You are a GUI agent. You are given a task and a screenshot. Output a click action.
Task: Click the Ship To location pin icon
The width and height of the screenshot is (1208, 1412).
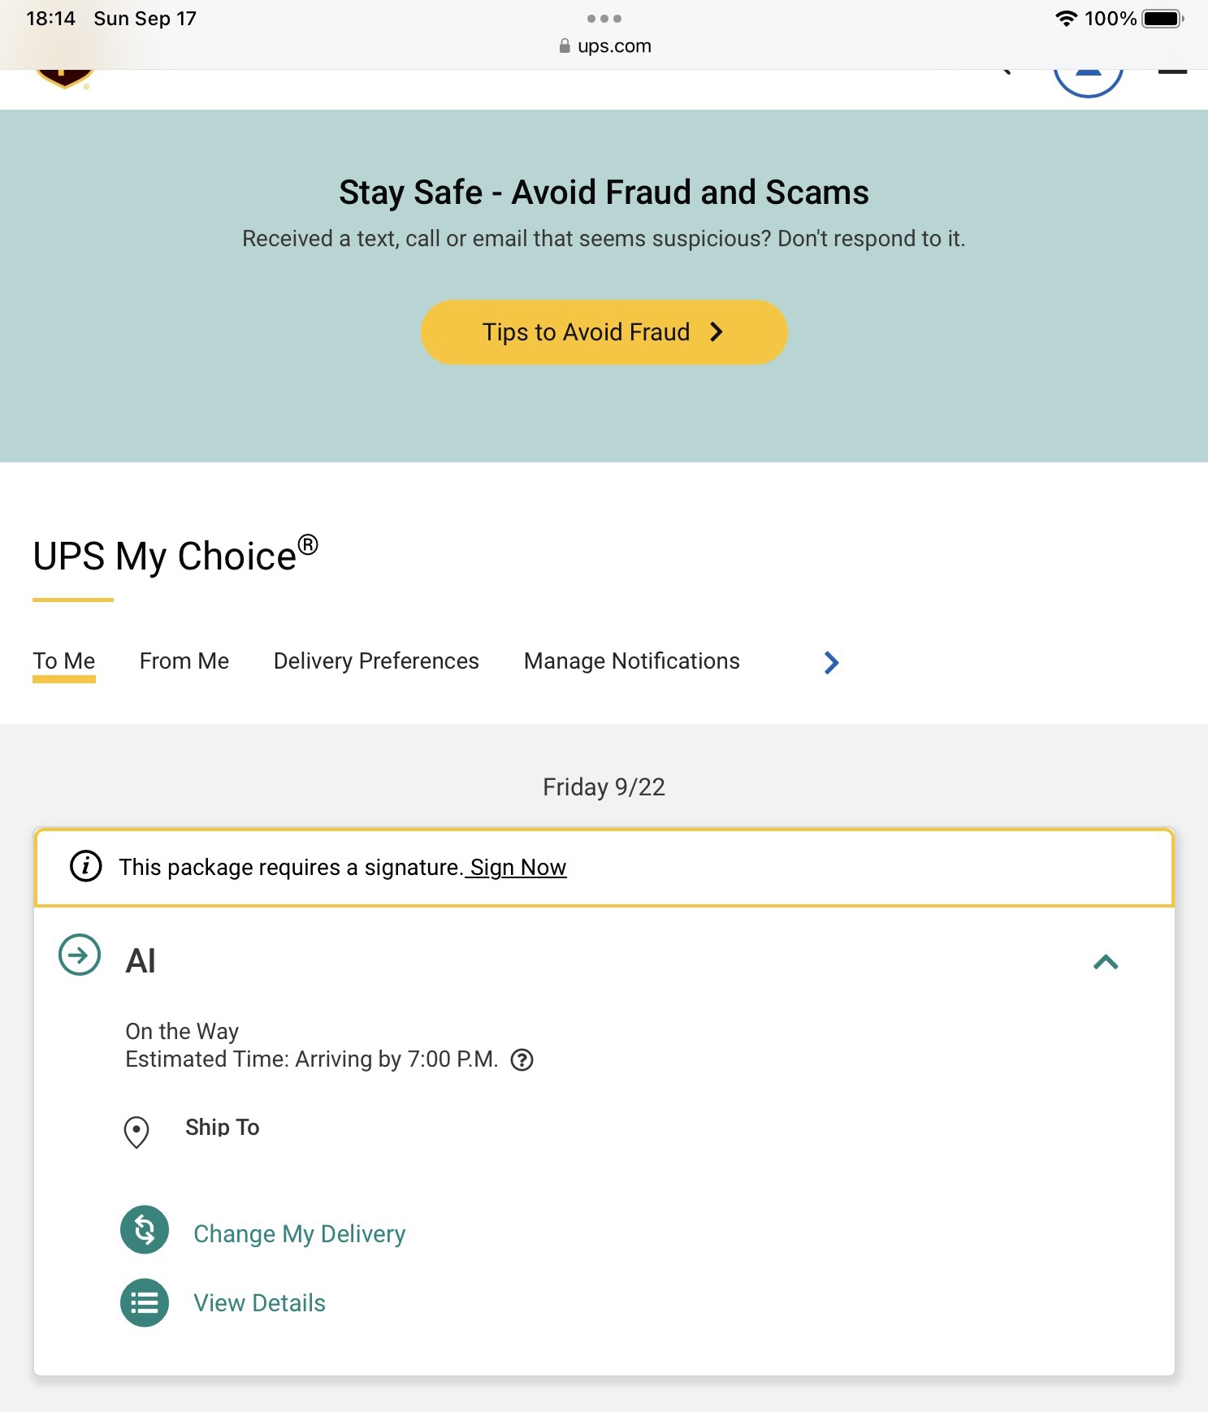click(x=136, y=1131)
